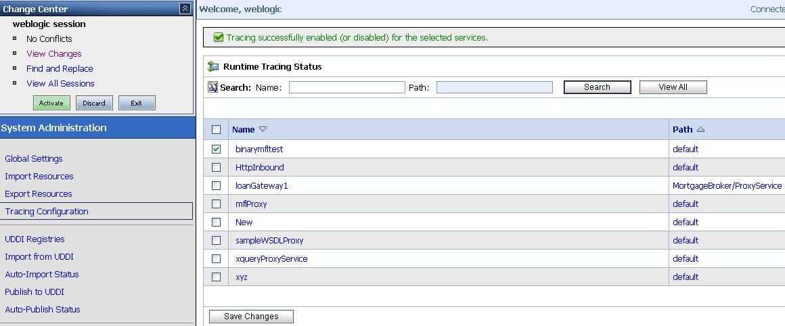Screen dimensions: 785x326
Task: Click the Save Changes button
Action: 251,317
